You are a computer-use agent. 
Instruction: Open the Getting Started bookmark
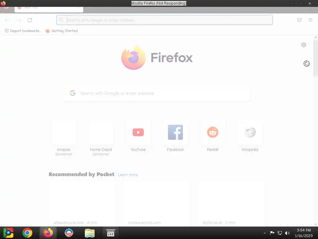[x=61, y=31]
